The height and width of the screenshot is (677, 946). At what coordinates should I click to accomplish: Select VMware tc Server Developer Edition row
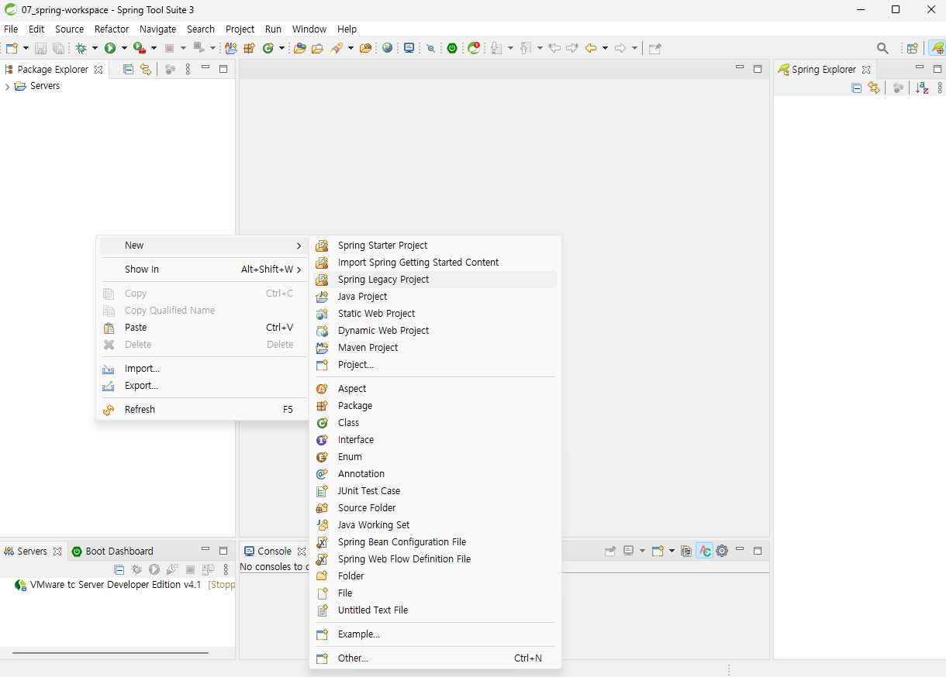[125, 585]
